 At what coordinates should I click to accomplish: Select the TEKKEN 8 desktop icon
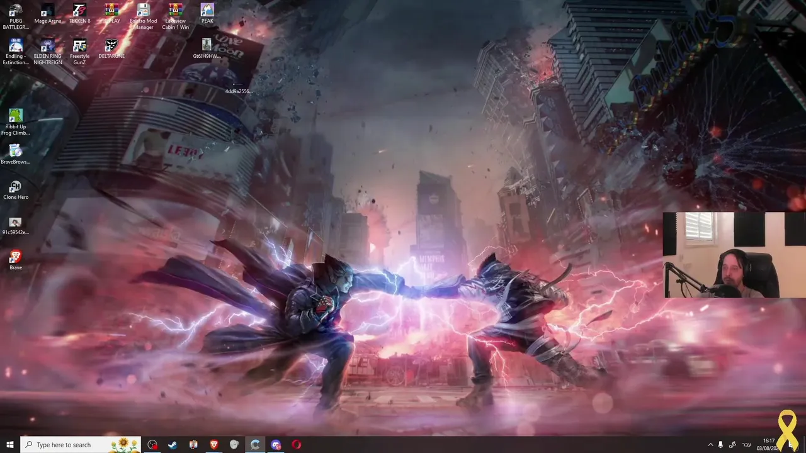pos(79,14)
